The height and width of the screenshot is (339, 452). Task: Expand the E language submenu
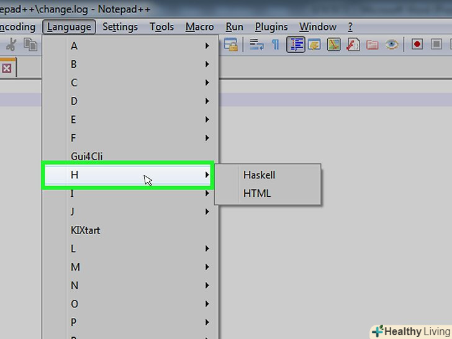(130, 120)
